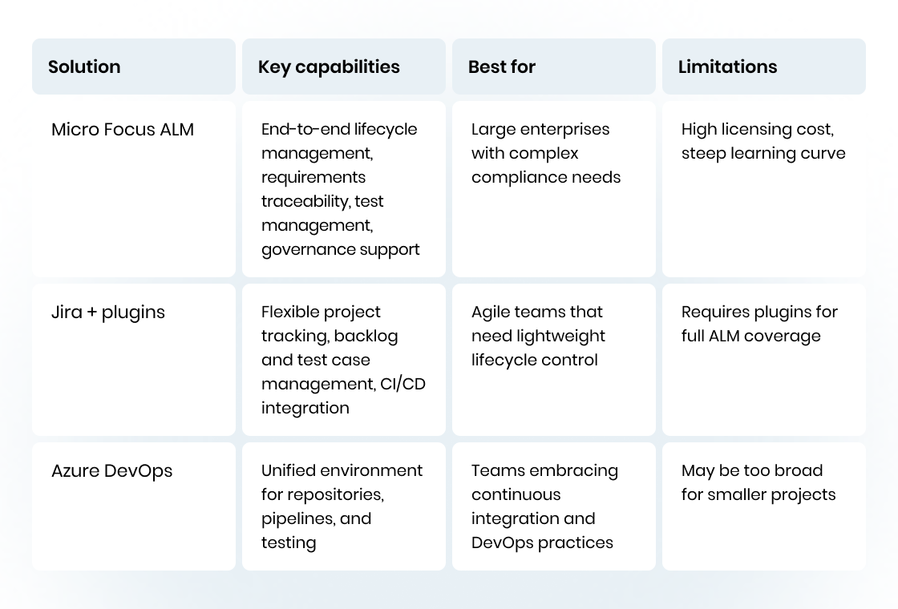Select the Limitations column header

764,67
